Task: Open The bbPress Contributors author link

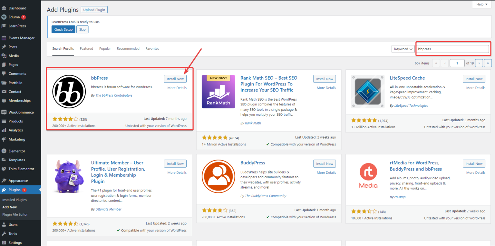Action: click(114, 95)
